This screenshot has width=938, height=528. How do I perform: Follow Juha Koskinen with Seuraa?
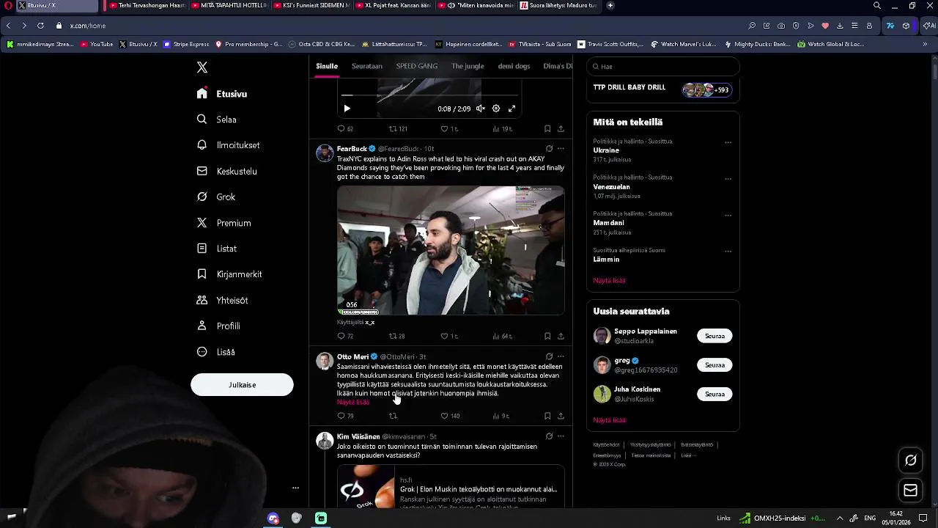[x=714, y=394]
